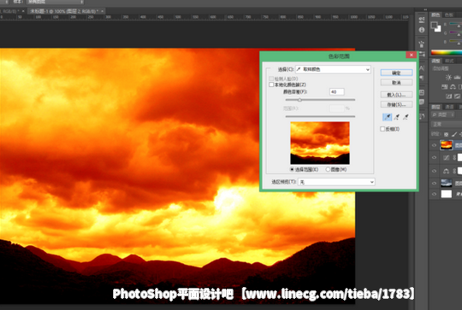Click the 颜色容差 value field showing 40
Viewport: 462px width, 310px height.
pos(336,91)
